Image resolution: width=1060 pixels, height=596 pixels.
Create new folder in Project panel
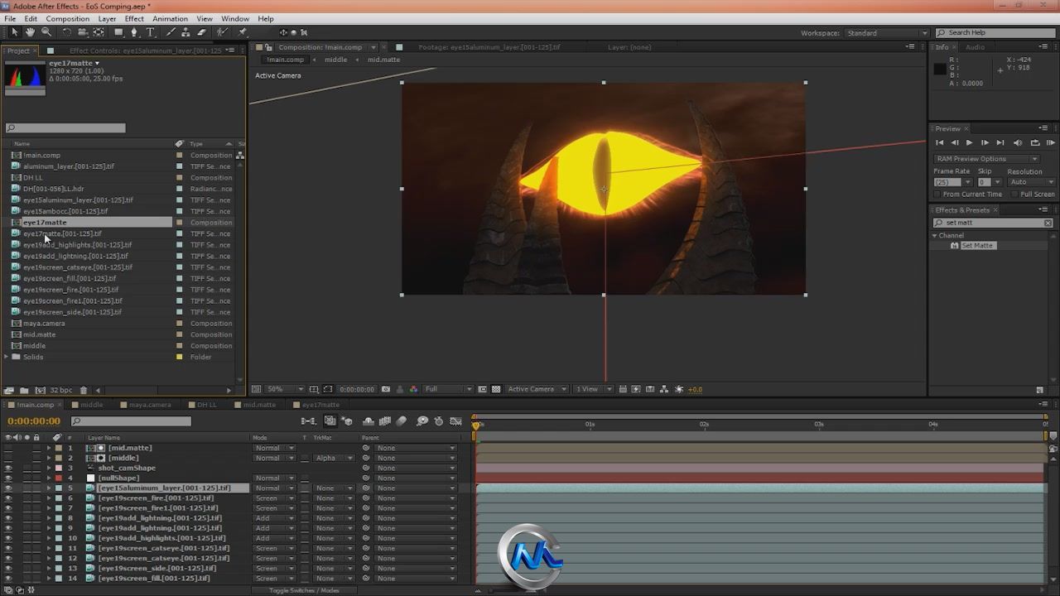click(x=24, y=390)
